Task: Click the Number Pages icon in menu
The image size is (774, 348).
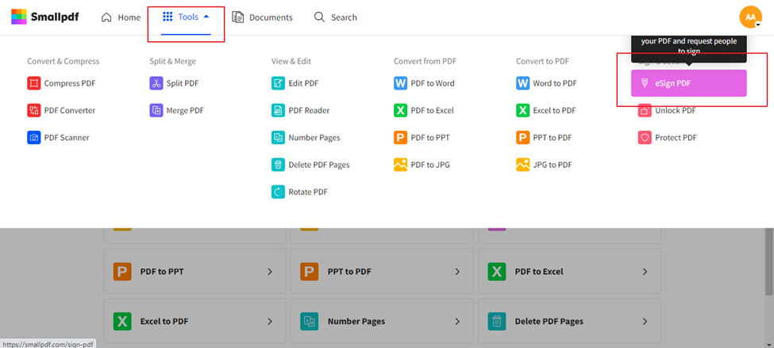Action: (278, 137)
